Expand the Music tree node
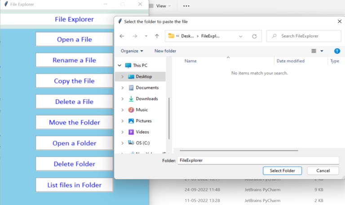This screenshot has height=205, width=345. [123, 110]
